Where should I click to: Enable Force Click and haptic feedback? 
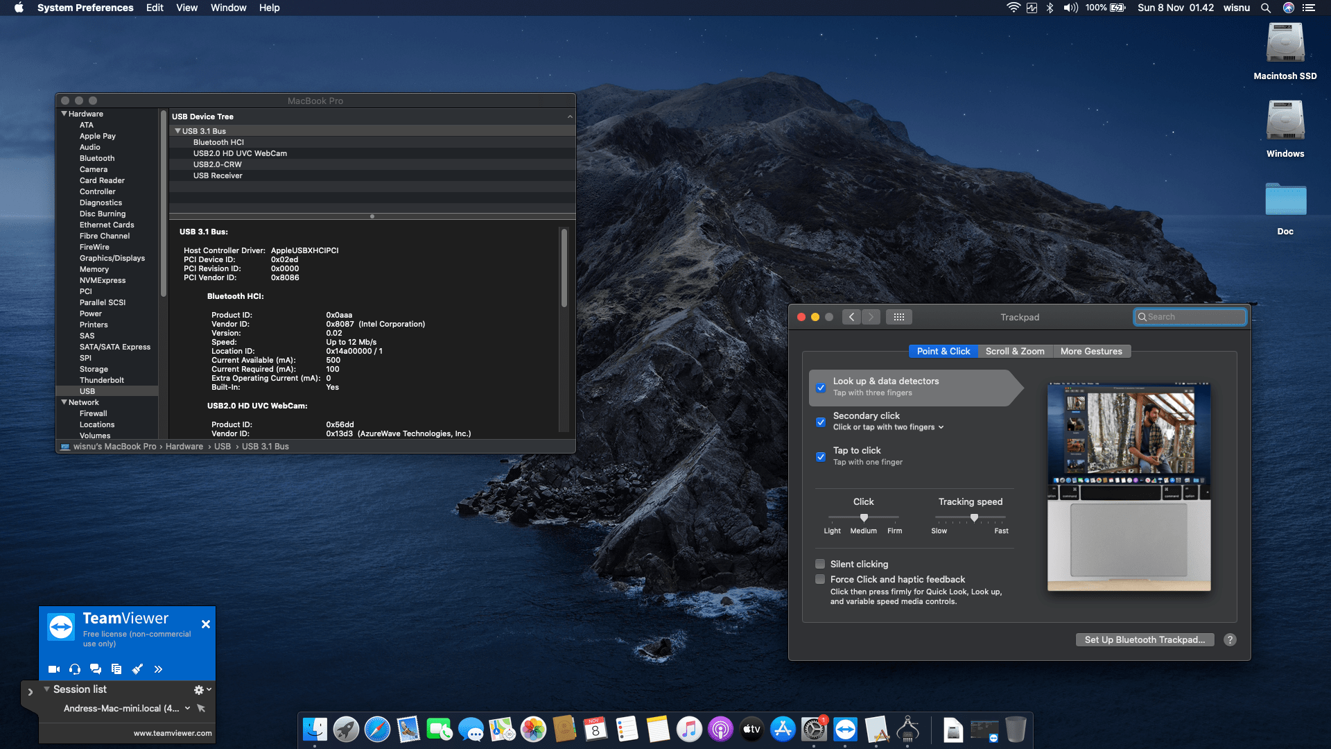[820, 579]
